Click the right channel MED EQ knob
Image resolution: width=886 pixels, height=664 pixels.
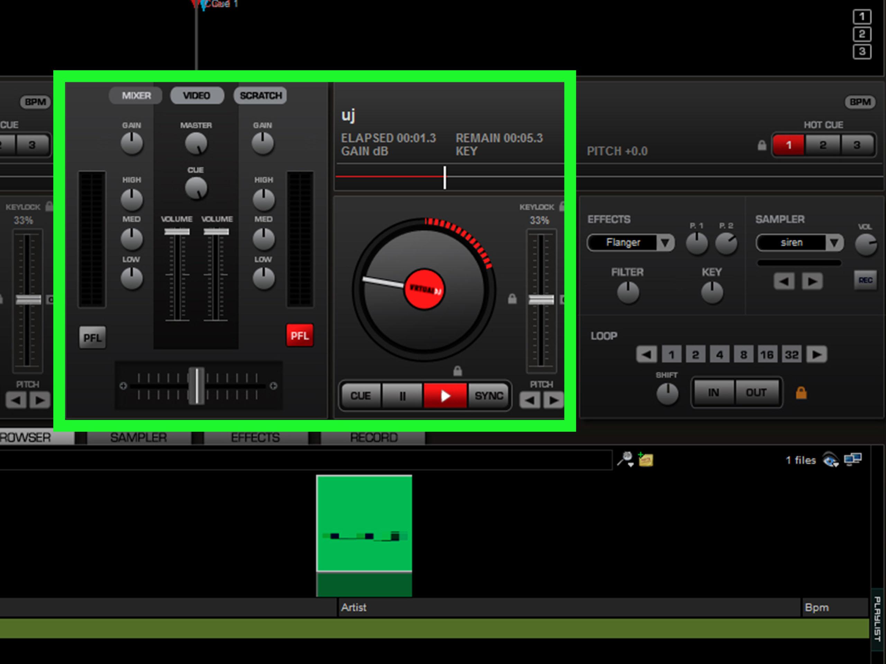(x=264, y=239)
